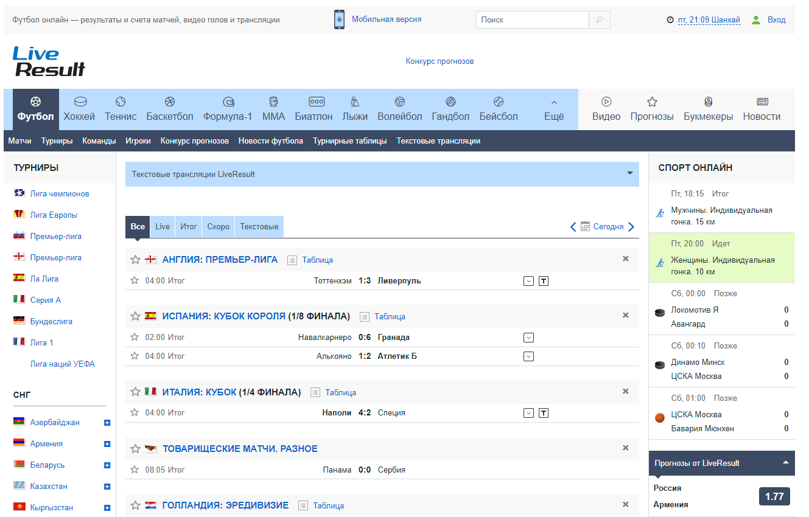Open text broadcast icon for Tottenham–Liverpool
This screenshot has height=517, width=809.
point(544,281)
